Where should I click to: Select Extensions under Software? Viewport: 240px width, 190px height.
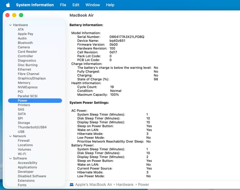[26, 181]
